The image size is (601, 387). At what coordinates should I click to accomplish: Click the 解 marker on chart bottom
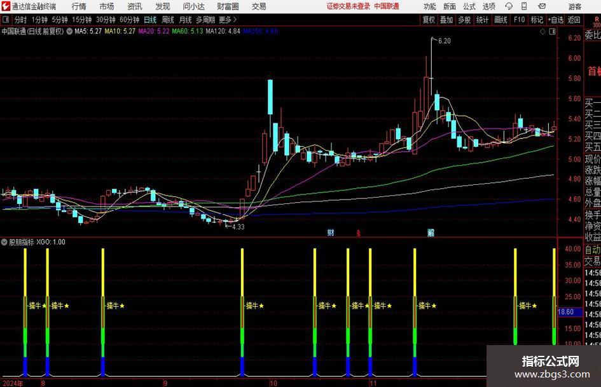[431, 232]
